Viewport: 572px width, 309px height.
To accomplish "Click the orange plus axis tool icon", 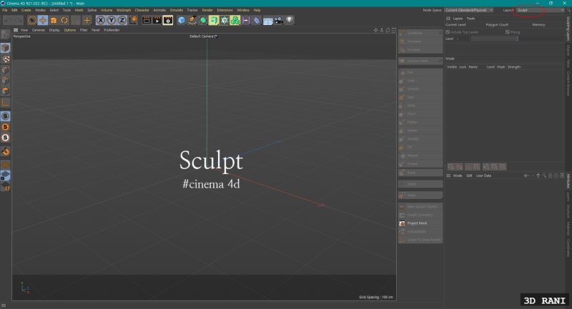I will (87, 21).
